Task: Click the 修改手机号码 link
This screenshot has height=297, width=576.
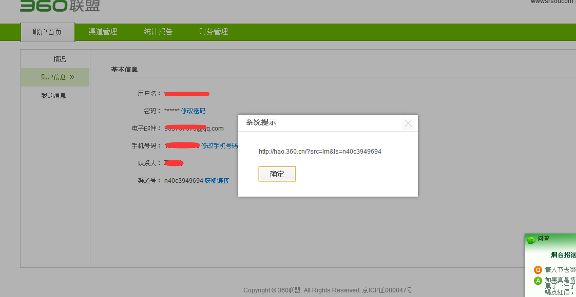Action: click(x=219, y=146)
